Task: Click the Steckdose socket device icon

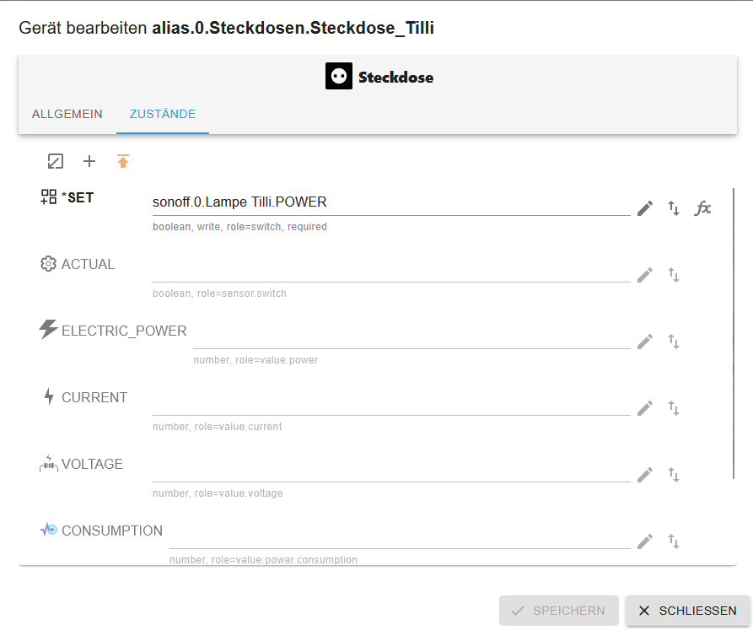Action: pyautogui.click(x=339, y=77)
